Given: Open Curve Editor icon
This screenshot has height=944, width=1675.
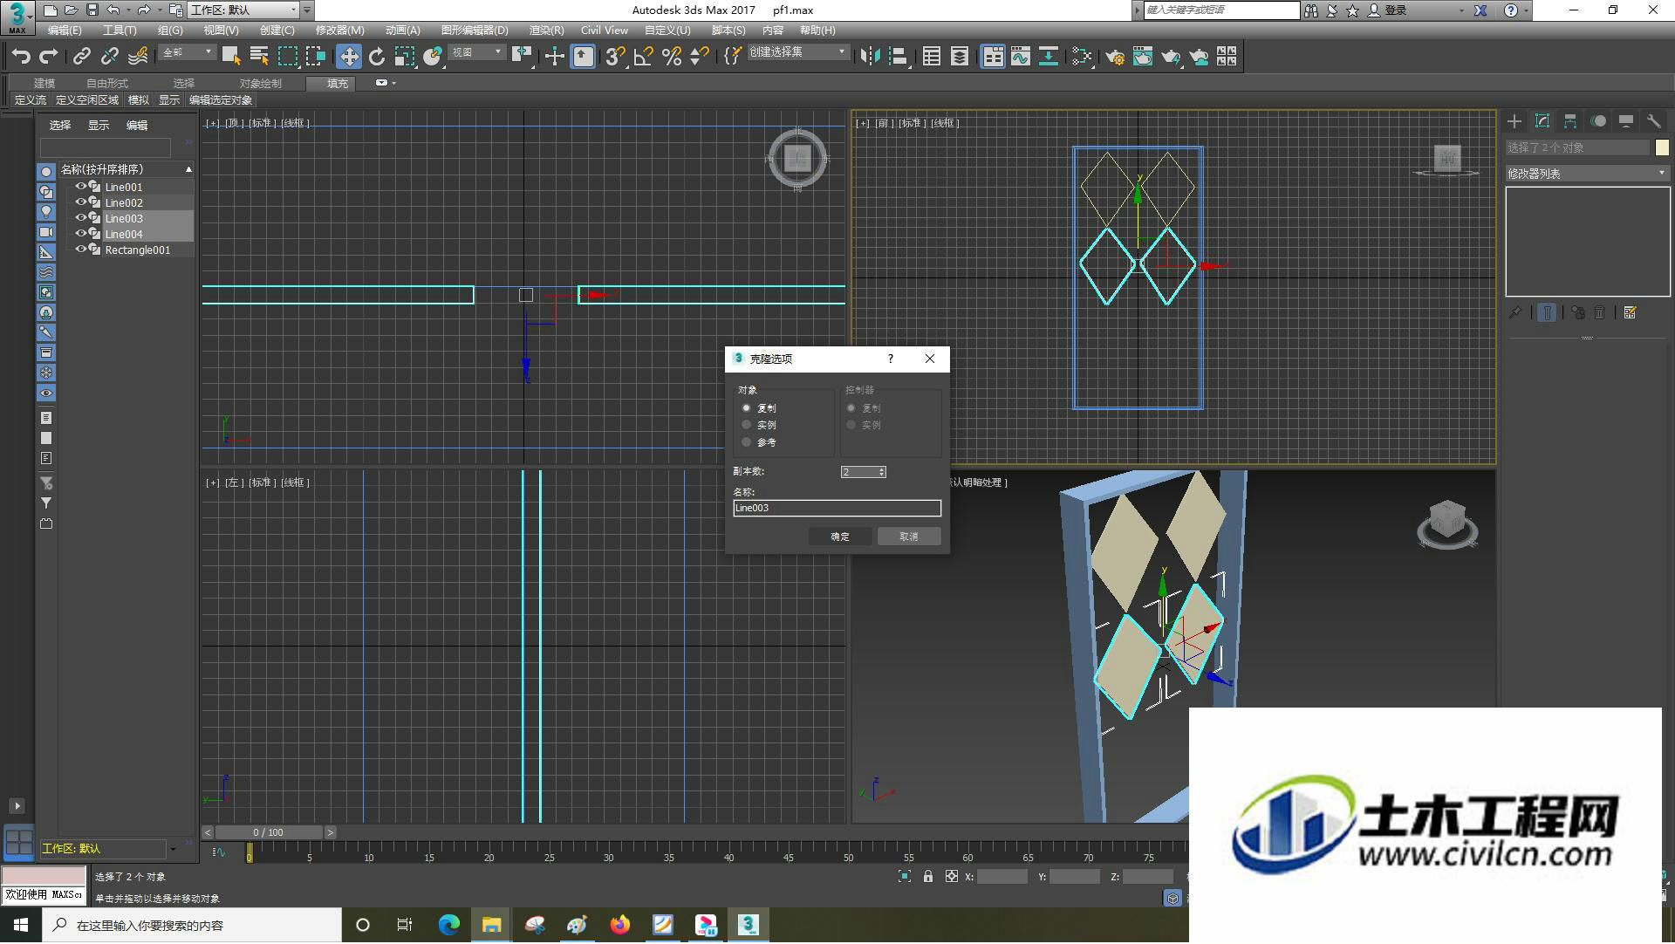Looking at the screenshot, I should pos(1021,57).
